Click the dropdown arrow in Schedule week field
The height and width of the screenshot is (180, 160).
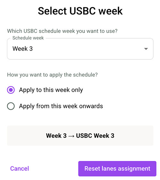point(146,49)
